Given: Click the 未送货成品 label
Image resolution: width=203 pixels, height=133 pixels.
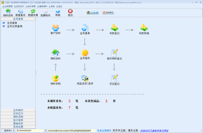Looking at the screenshot, I should point(92,101).
